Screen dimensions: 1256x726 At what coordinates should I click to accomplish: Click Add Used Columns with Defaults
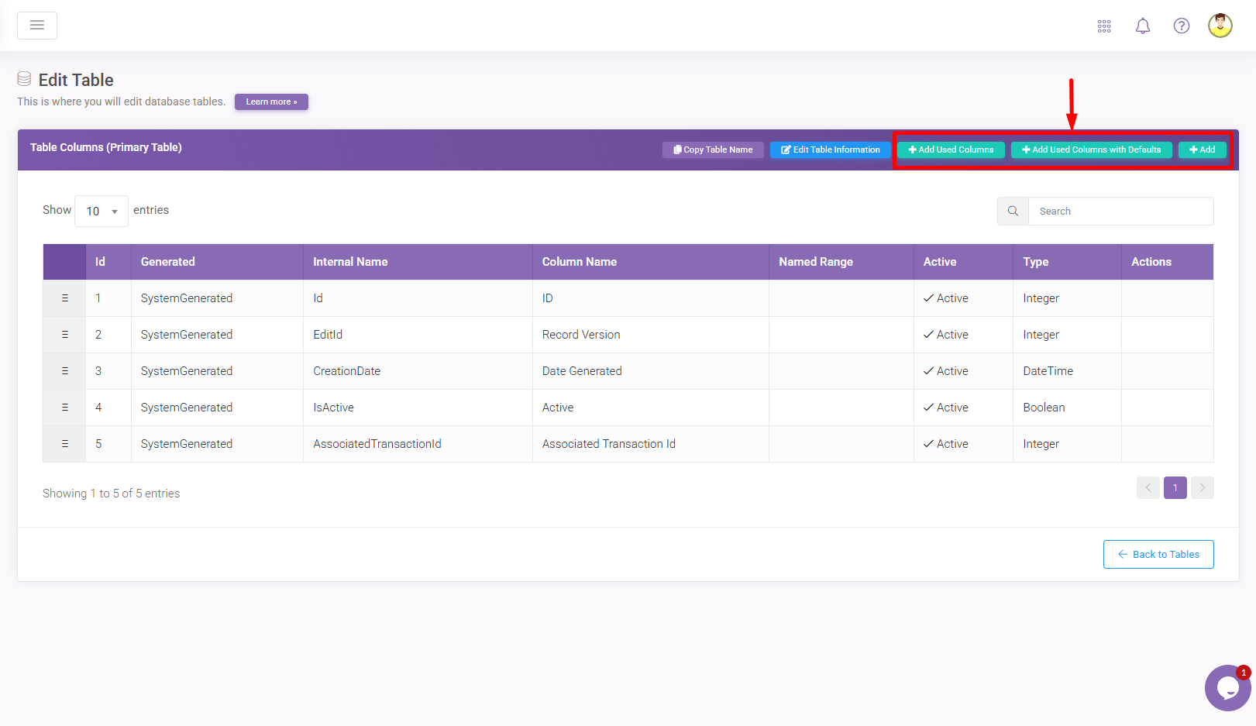pos(1091,150)
